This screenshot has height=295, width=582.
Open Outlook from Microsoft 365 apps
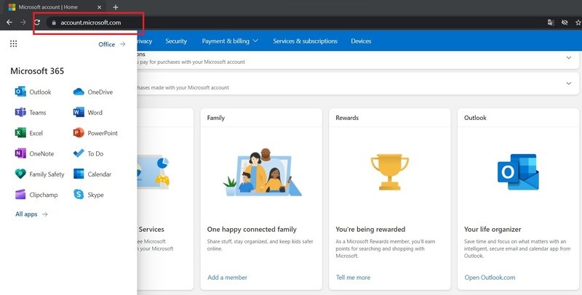tap(33, 92)
